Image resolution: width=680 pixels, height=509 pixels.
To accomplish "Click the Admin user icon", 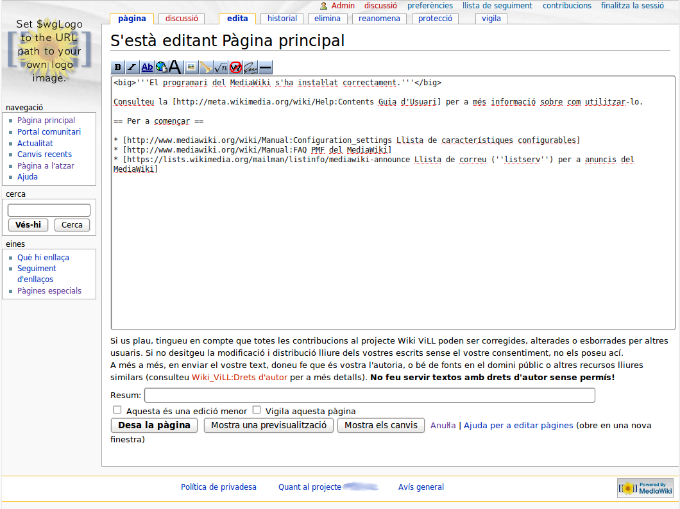I will (323, 6).
